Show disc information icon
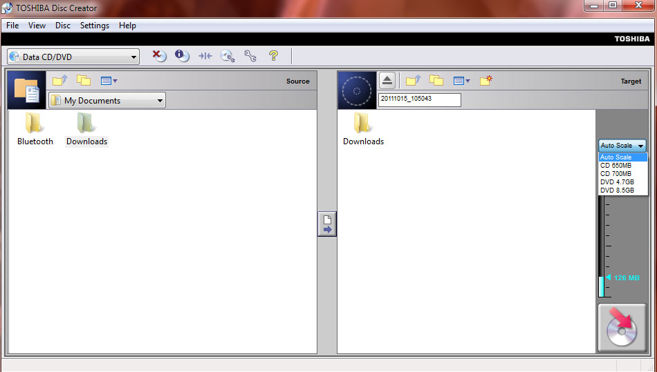 click(182, 56)
